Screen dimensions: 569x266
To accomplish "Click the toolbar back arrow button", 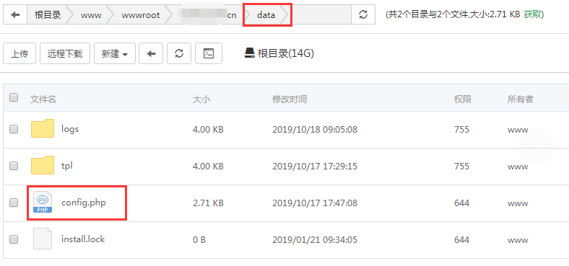I will click(x=151, y=53).
